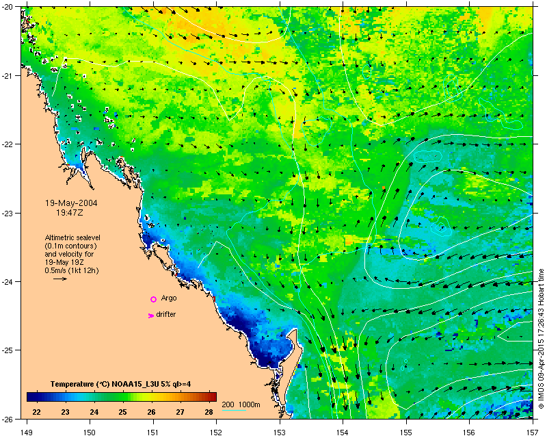Image resolution: width=547 pixels, height=438 pixels.
Task: Click the '0.5m/s (1kt 12h)' text
Action: (72, 271)
